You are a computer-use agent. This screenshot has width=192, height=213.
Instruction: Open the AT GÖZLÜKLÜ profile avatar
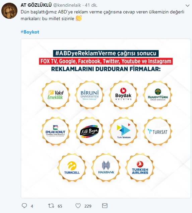[9, 11]
